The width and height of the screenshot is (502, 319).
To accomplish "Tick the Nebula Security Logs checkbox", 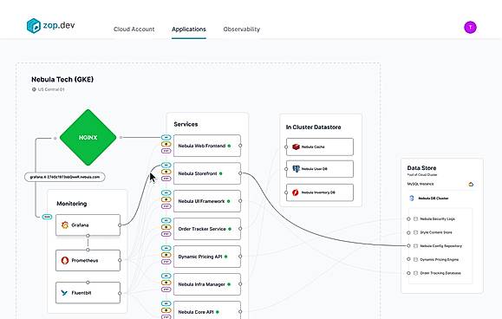I will pos(415,218).
